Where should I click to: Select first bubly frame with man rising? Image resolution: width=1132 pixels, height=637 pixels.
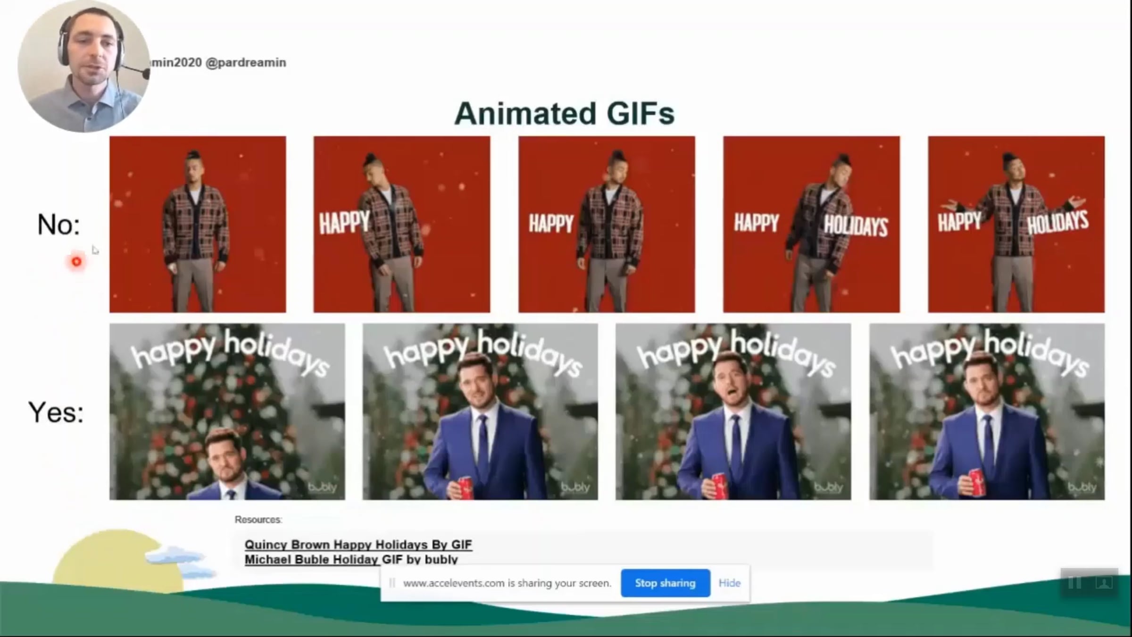[227, 411]
